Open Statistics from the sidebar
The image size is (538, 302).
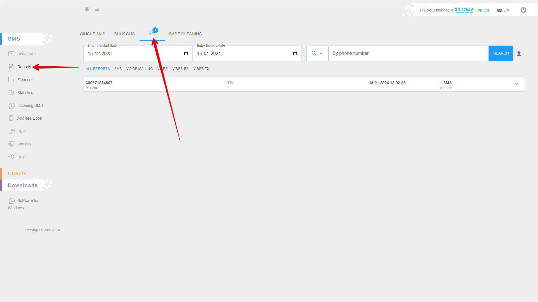(25, 93)
